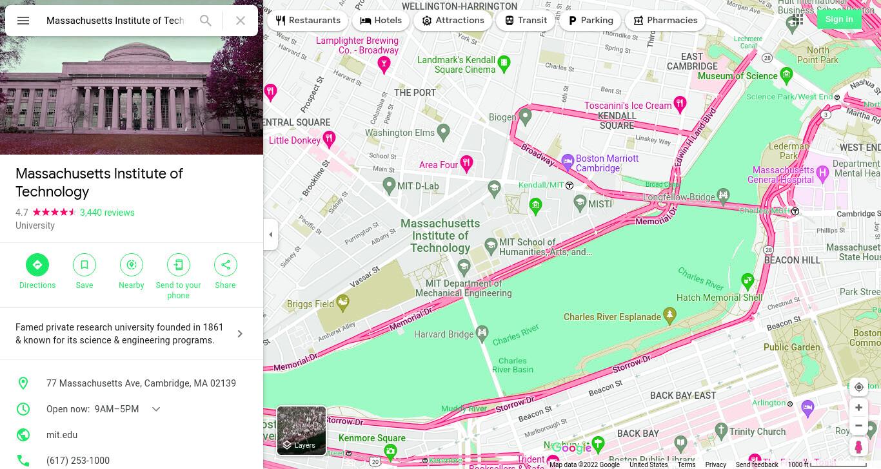Select the Attractions filter chip
This screenshot has width=881, height=469.
click(453, 21)
